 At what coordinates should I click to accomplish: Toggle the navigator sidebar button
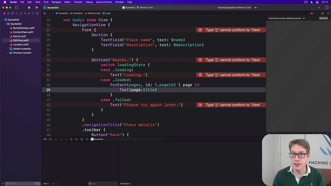[17, 8]
